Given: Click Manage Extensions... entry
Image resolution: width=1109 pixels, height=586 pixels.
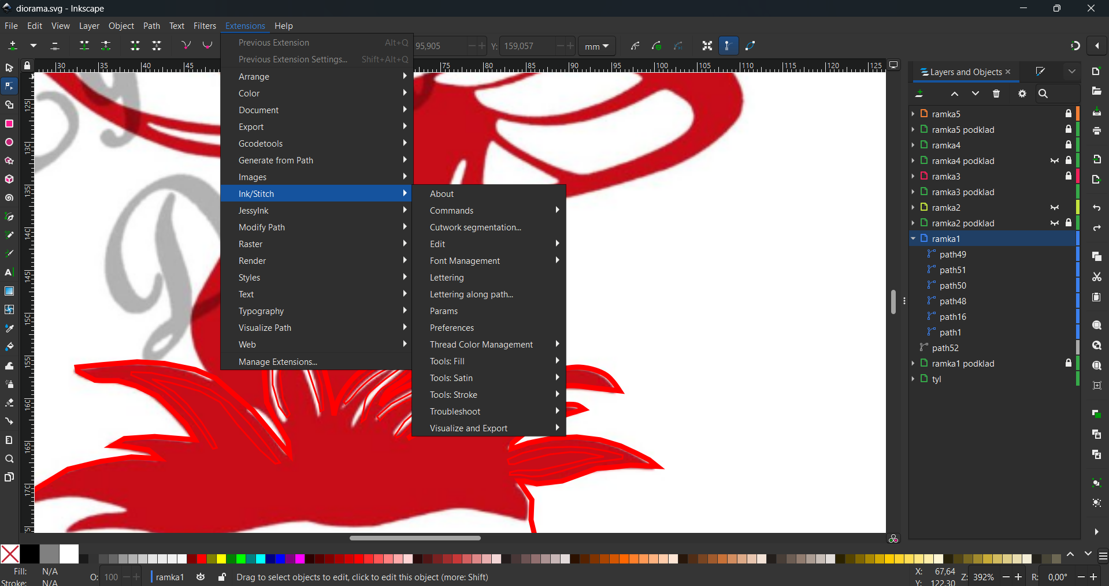Looking at the screenshot, I should click(x=317, y=361).
